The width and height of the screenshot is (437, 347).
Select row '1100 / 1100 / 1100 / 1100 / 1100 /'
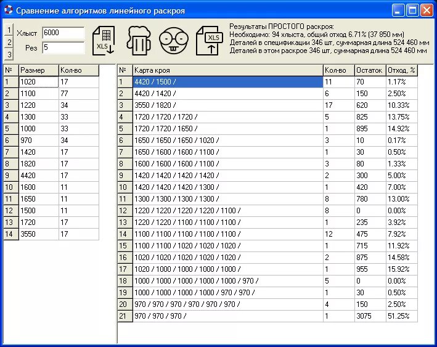228,234
